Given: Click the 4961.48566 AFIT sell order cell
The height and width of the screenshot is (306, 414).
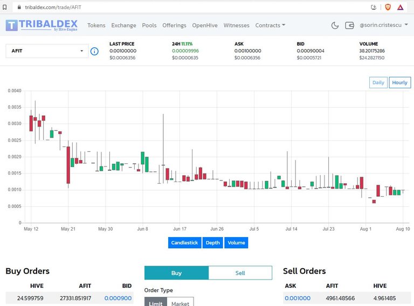Looking at the screenshot, I should coord(340,298).
